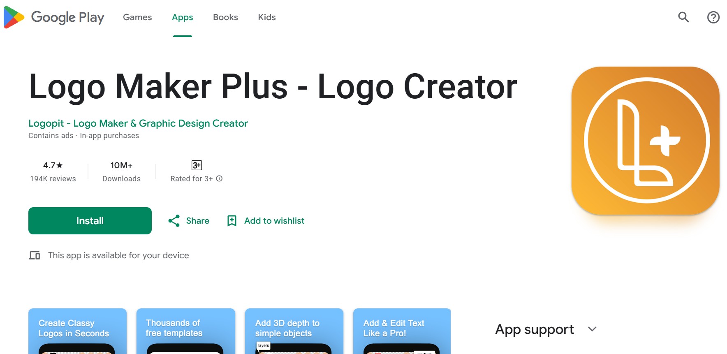Open the Kids tab
The height and width of the screenshot is (354, 727).
point(267,17)
